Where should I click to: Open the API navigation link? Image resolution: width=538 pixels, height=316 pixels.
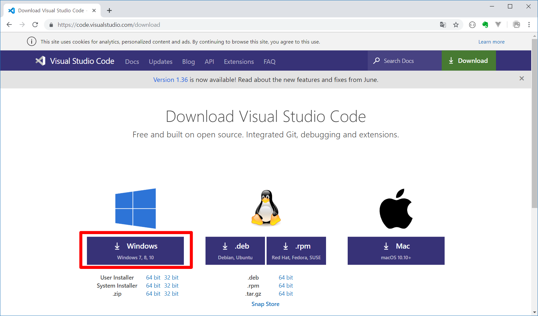click(209, 62)
